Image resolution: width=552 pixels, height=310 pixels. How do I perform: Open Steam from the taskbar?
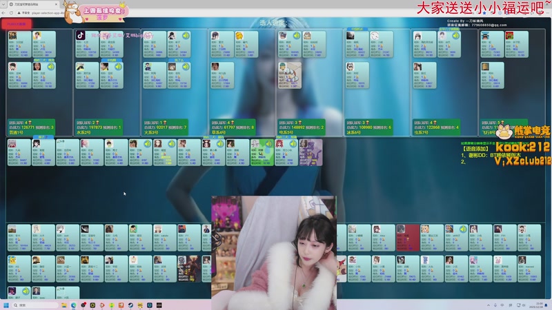(x=130, y=305)
